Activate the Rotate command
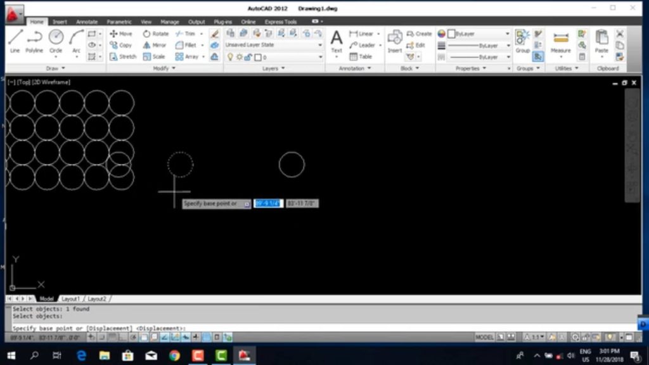 click(156, 34)
